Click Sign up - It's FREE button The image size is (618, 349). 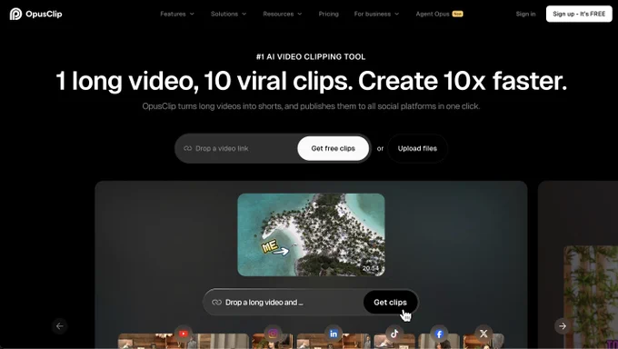pos(579,14)
